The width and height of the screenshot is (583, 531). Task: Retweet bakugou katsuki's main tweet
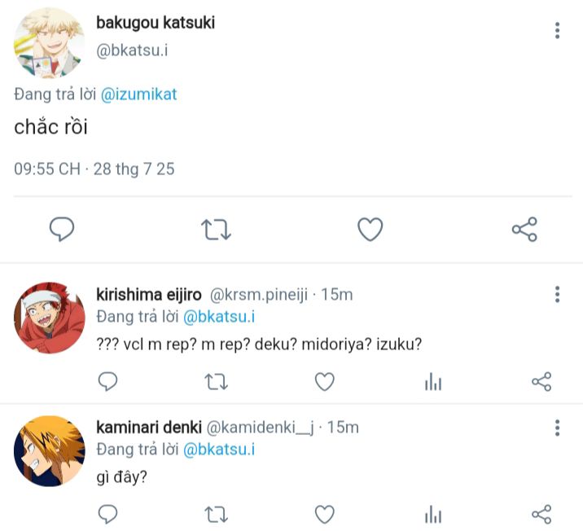(x=216, y=230)
